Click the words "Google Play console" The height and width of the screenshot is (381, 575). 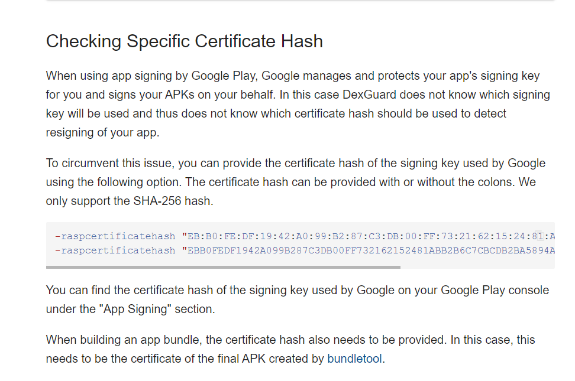[495, 290]
